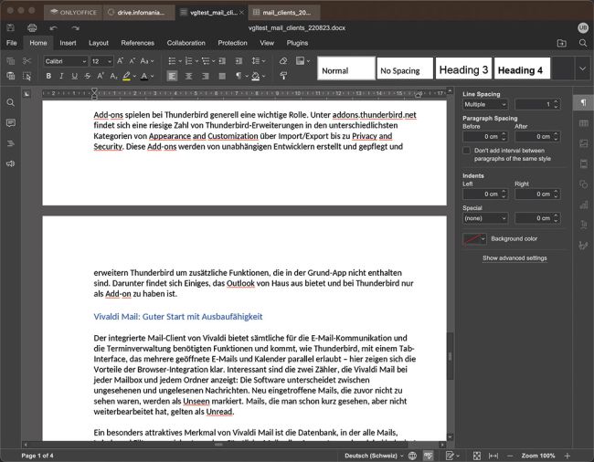This screenshot has height=462, width=594.
Task: Open headings navigation panel
Action: 11,143
